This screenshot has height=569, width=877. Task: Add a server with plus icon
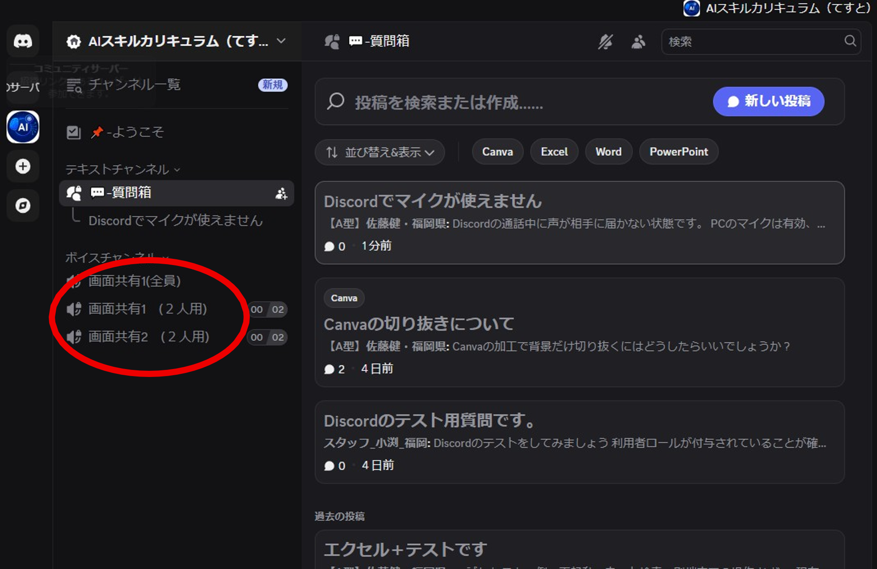coord(23,166)
